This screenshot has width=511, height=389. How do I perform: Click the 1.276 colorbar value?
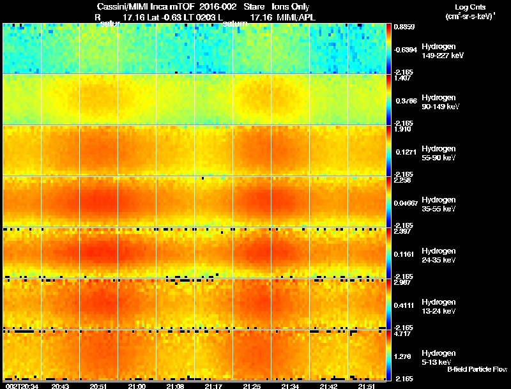[x=403, y=357]
